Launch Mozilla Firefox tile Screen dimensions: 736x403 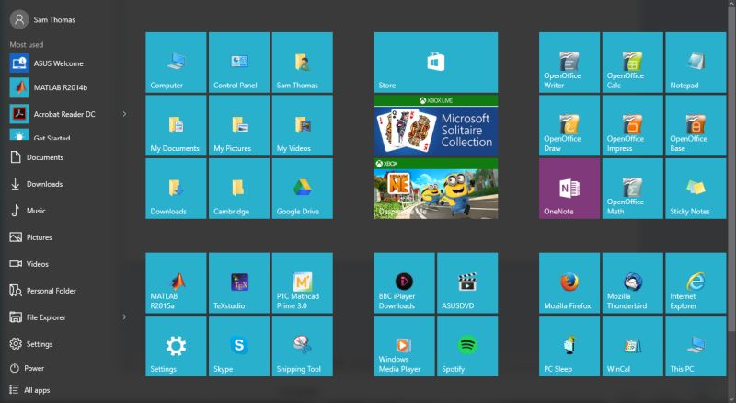[569, 282]
